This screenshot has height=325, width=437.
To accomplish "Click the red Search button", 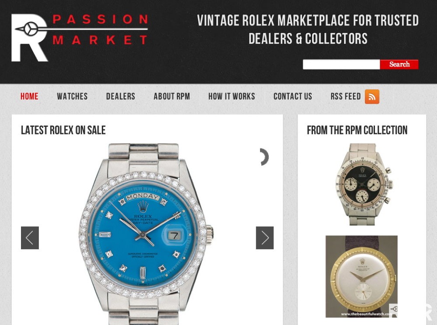I will 399,64.
